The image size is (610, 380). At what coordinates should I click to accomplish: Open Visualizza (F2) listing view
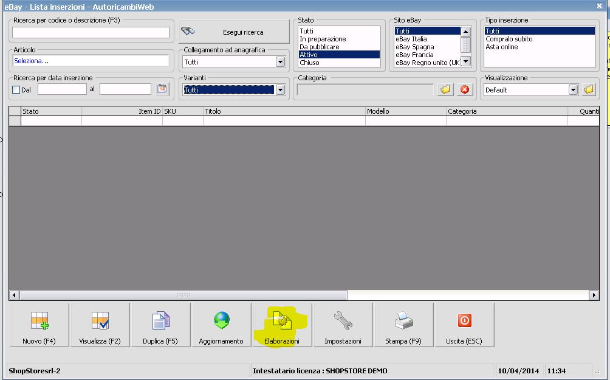[x=100, y=325]
